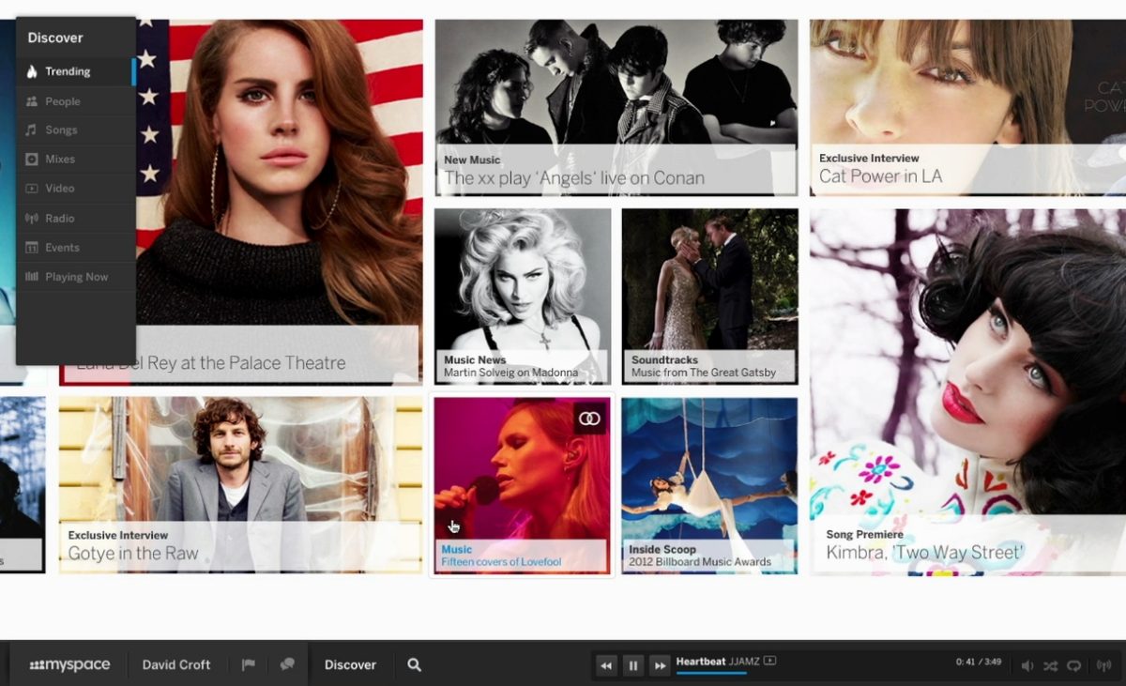Open the chat messages bubble icon
The width and height of the screenshot is (1126, 686).
pyautogui.click(x=287, y=664)
